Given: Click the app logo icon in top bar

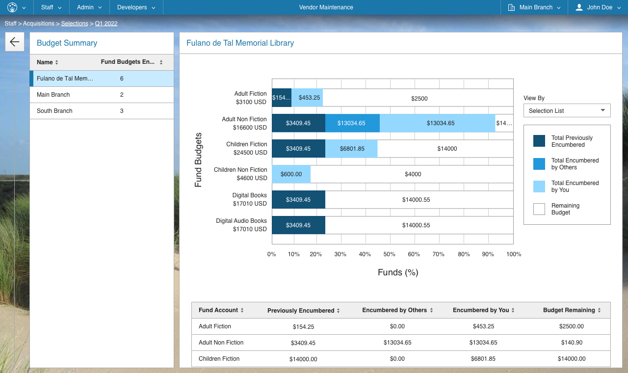Looking at the screenshot, I should 12,7.
